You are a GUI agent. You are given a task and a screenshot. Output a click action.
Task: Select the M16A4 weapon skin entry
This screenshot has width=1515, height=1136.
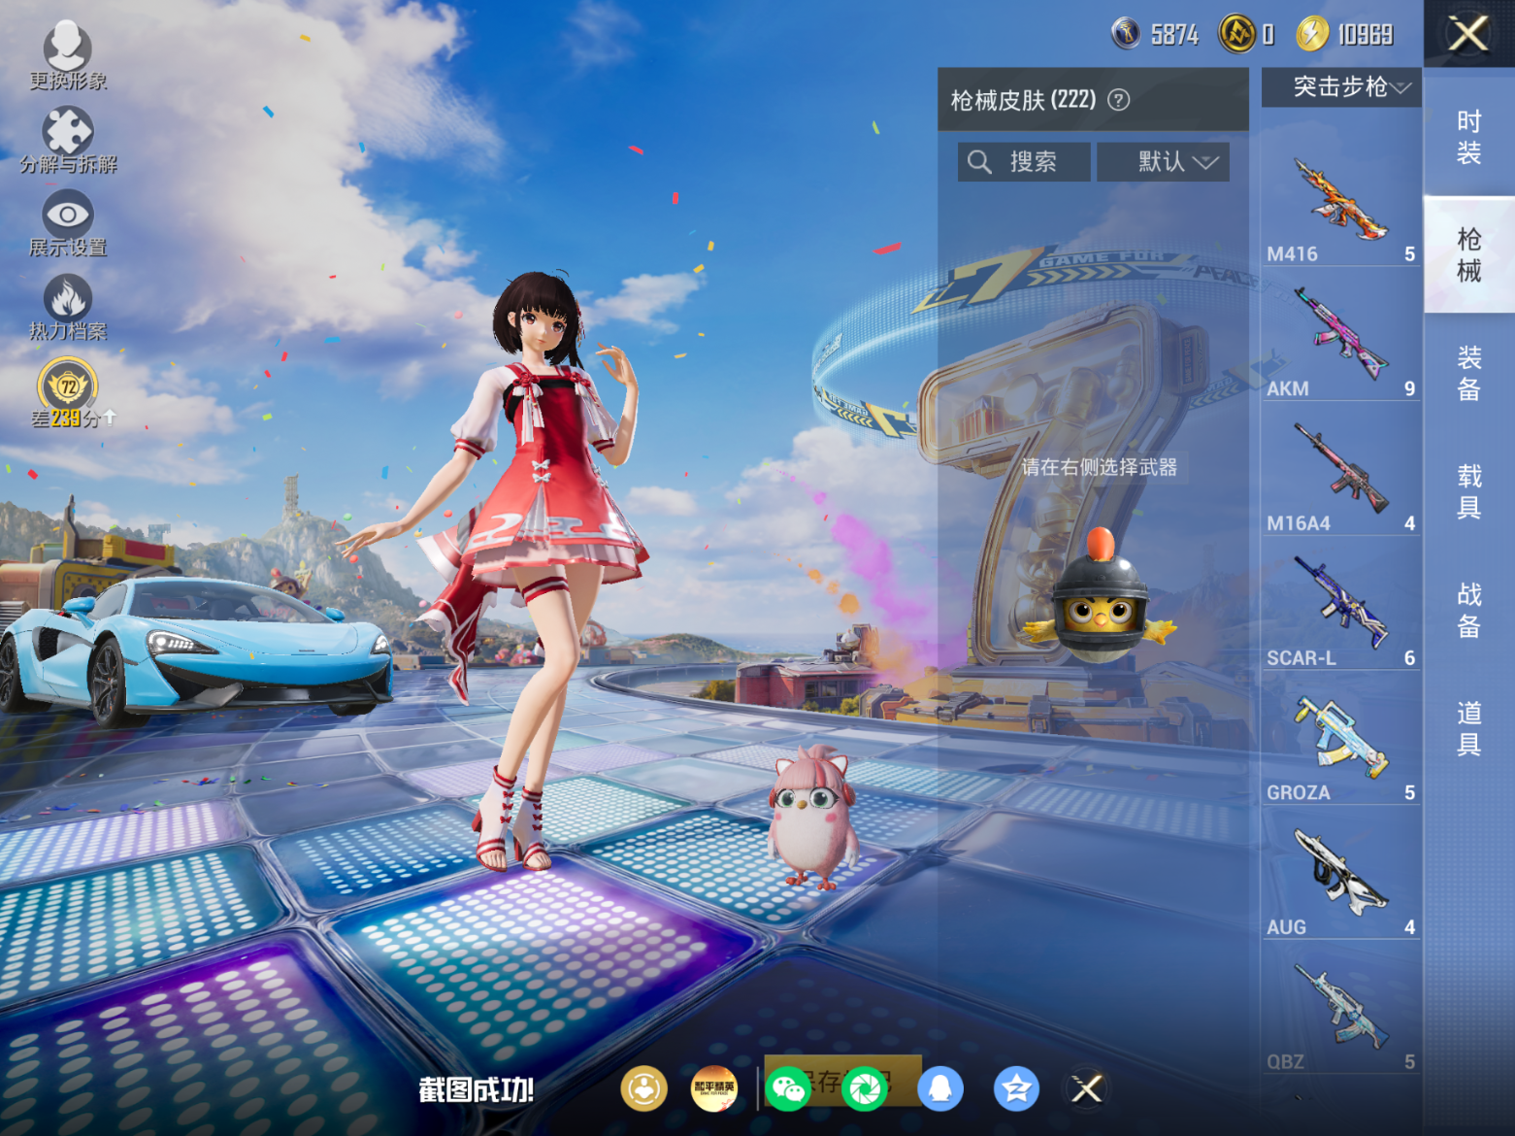(1341, 470)
